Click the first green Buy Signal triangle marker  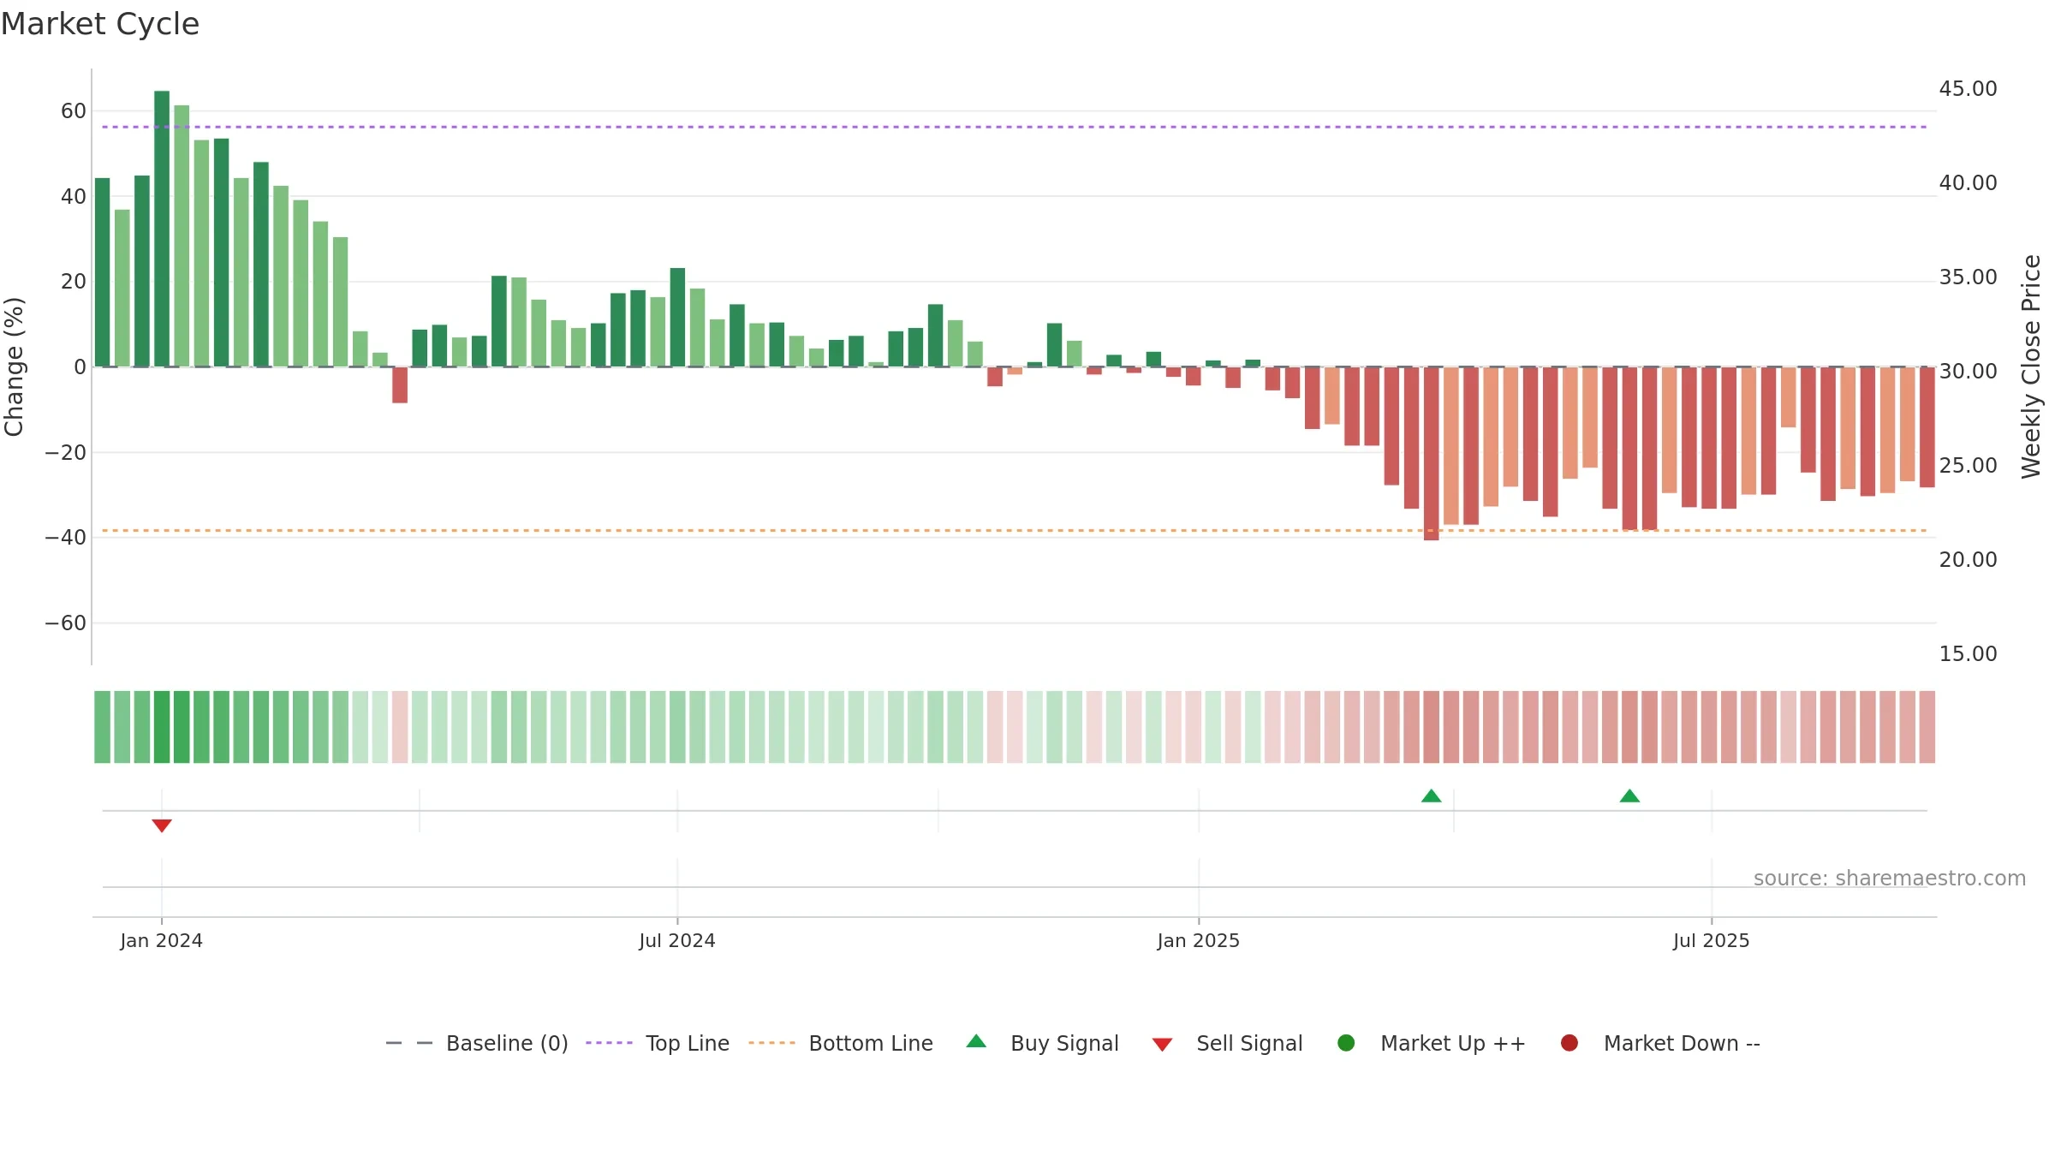pos(1431,795)
